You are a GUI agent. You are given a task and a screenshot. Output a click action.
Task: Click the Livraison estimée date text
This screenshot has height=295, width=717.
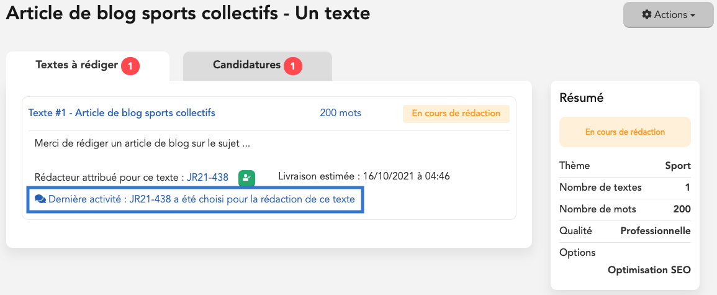pyautogui.click(x=364, y=176)
